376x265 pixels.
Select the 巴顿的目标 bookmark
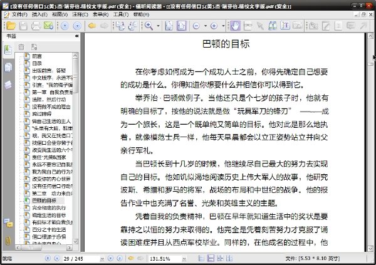pos(44,200)
